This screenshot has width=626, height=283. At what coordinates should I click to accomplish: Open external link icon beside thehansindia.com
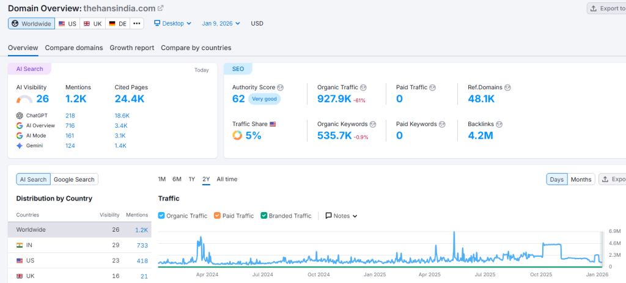click(161, 9)
